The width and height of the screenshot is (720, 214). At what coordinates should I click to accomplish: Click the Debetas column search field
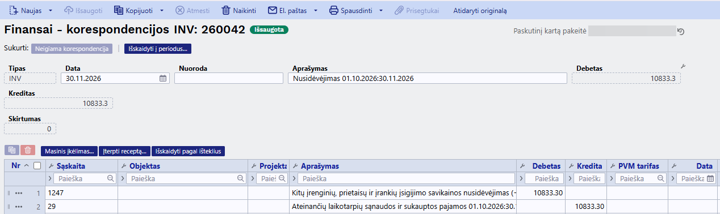(543, 178)
